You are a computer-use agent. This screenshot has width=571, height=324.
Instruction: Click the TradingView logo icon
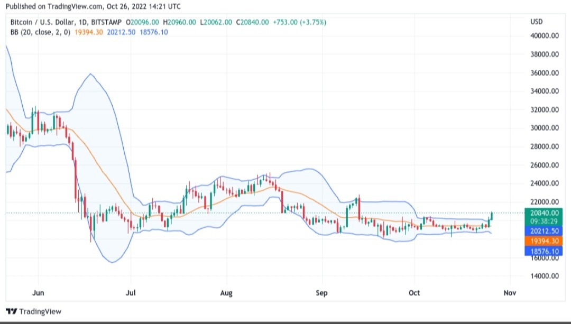[x=11, y=311]
